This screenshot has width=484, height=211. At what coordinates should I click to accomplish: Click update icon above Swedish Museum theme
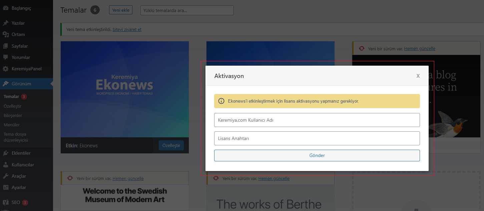pos(70,178)
